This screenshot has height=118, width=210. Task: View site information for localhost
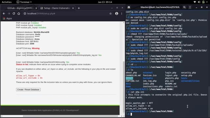click(x=25, y=13)
